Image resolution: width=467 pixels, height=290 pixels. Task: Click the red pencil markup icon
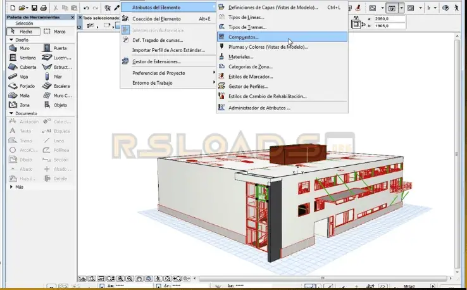click(x=358, y=8)
